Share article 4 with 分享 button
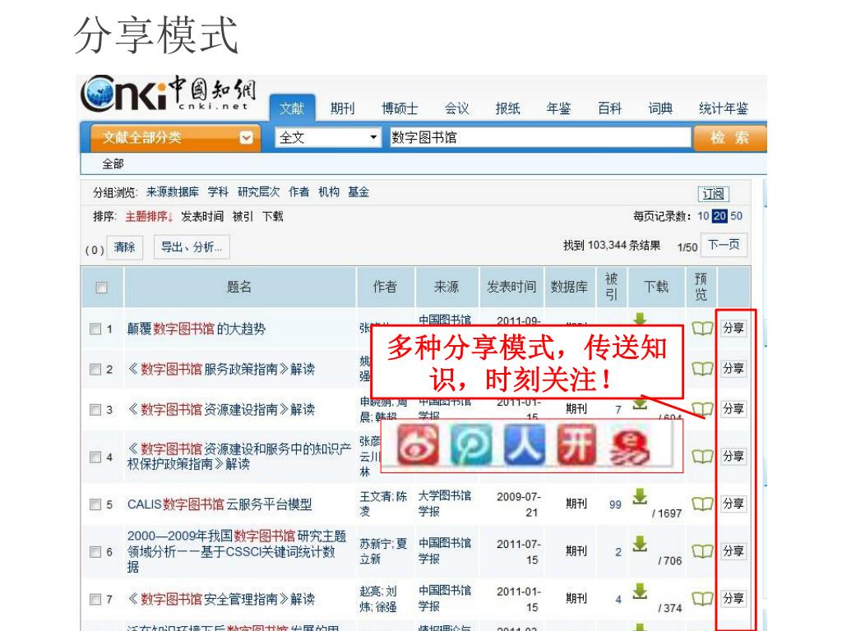This screenshot has height=631, width=842. tap(733, 456)
